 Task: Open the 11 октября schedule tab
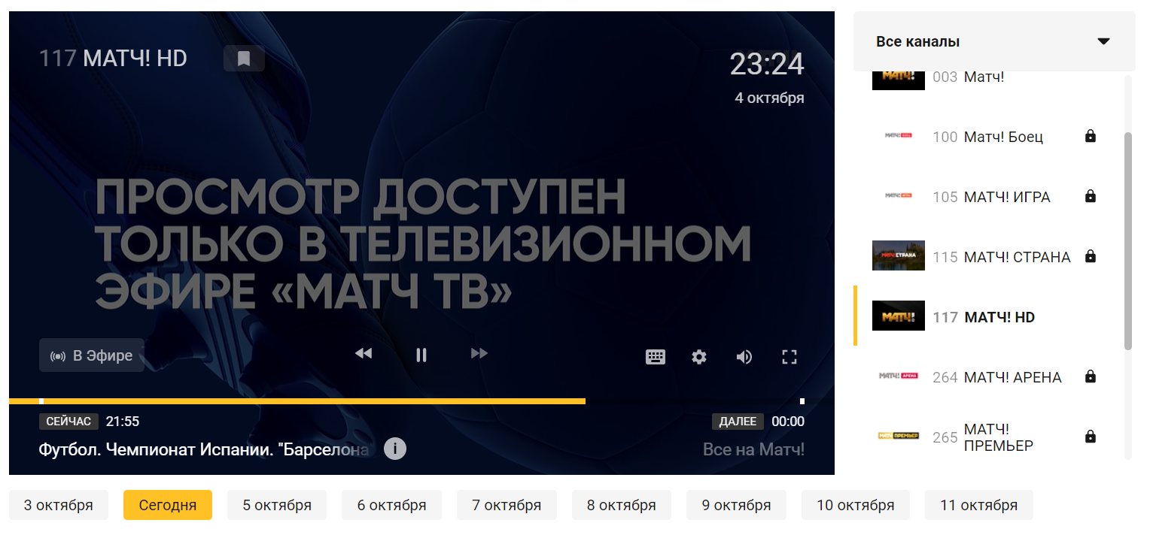coord(979,505)
